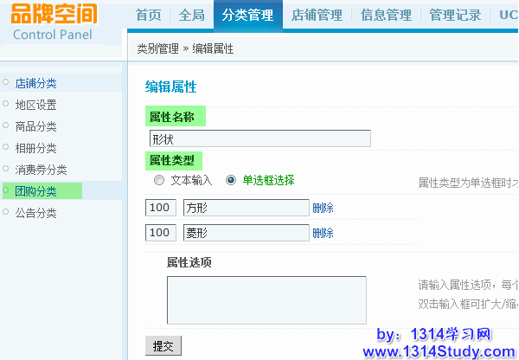
Task: Open the 首页 tab
Action: click(149, 15)
